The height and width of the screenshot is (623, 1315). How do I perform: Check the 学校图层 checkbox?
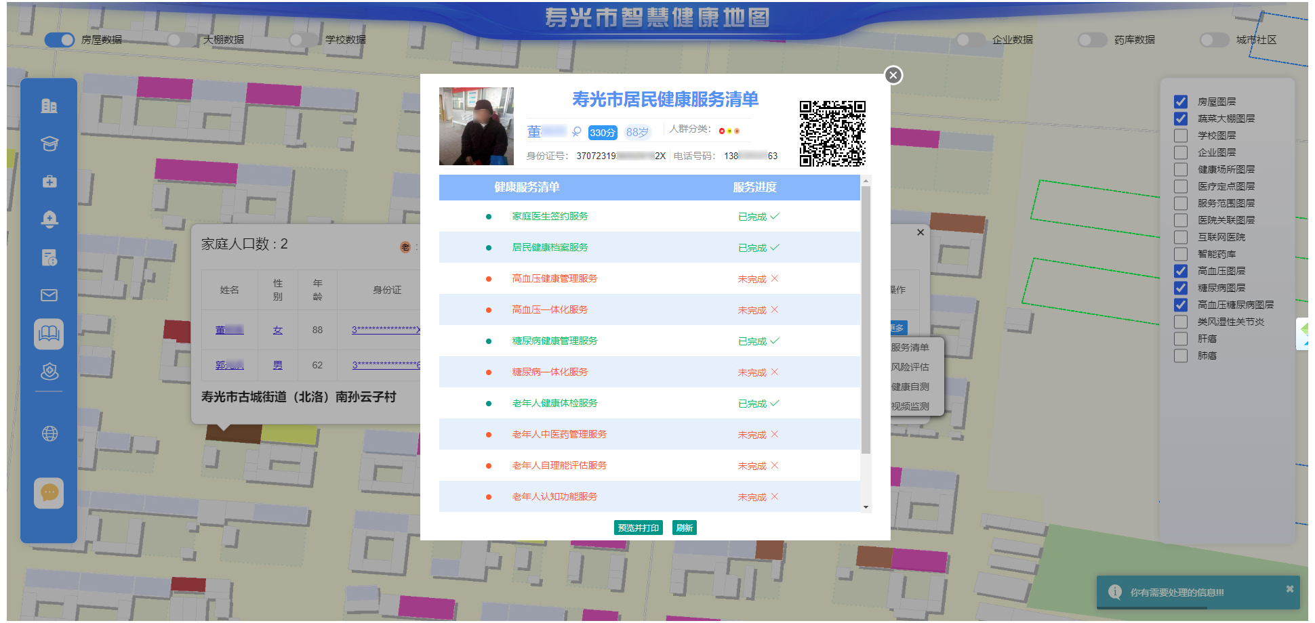coord(1179,135)
